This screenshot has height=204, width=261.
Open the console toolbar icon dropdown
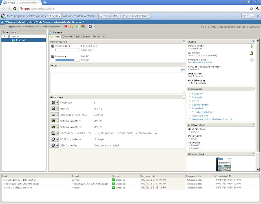click(94, 27)
